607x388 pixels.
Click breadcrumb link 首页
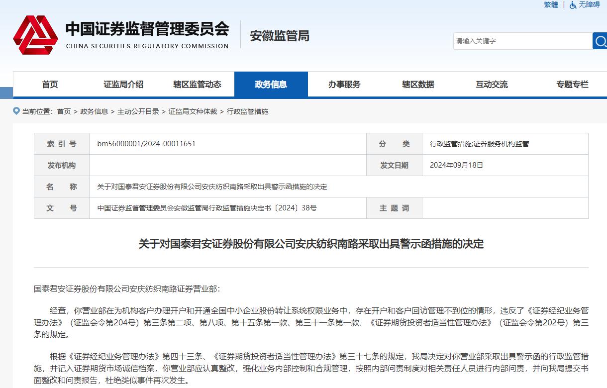click(x=64, y=111)
